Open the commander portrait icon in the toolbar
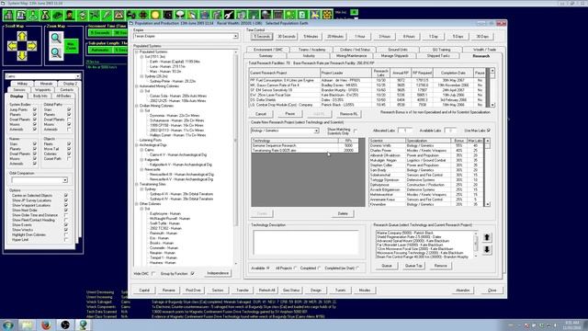Viewport: 588px width, 331px height. (70, 15)
